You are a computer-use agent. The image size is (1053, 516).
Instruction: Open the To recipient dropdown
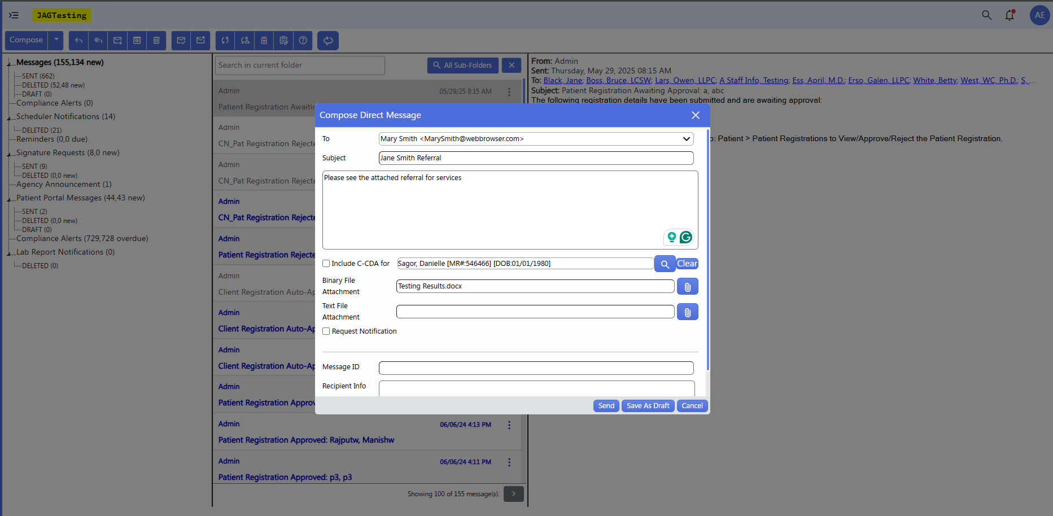tap(686, 139)
